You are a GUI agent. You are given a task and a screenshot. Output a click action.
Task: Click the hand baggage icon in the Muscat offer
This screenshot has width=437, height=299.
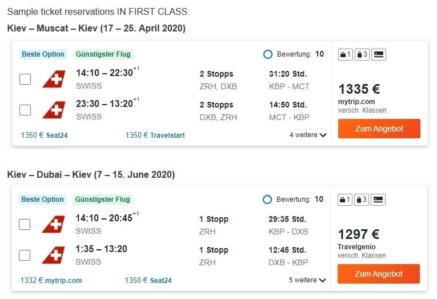(346, 54)
